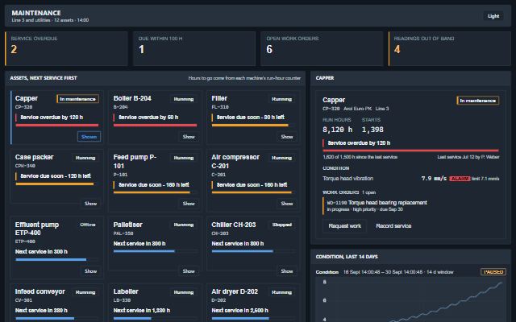Click the condition trend line chart
This screenshot has height=322, width=516.
click(x=410, y=299)
